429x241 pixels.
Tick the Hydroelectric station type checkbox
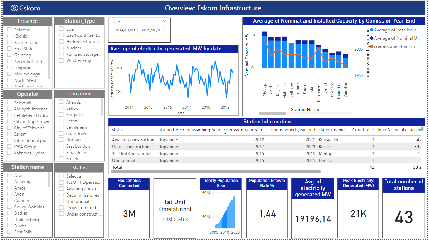62,42
